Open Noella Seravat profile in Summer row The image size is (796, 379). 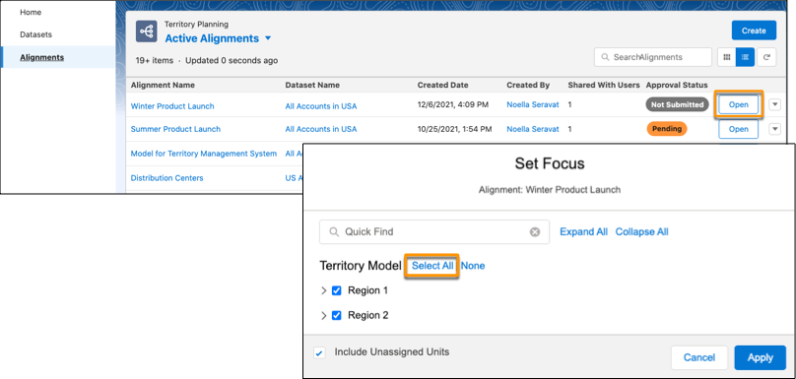[533, 129]
